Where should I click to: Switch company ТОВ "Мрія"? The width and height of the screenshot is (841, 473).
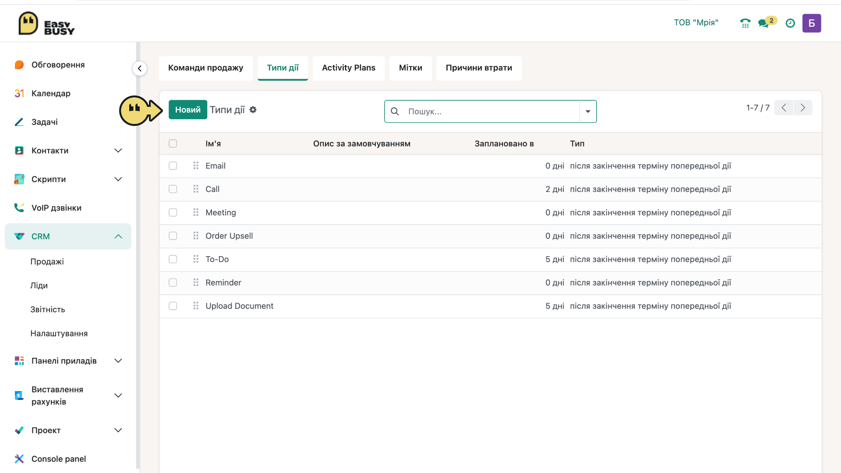[696, 23]
